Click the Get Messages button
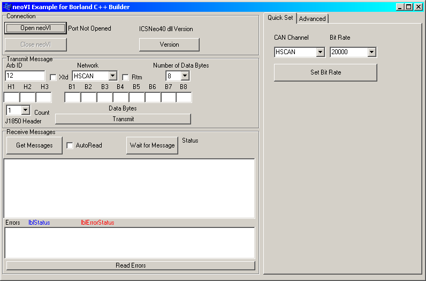Image resolution: width=426 pixels, height=281 pixels. pyautogui.click(x=34, y=145)
